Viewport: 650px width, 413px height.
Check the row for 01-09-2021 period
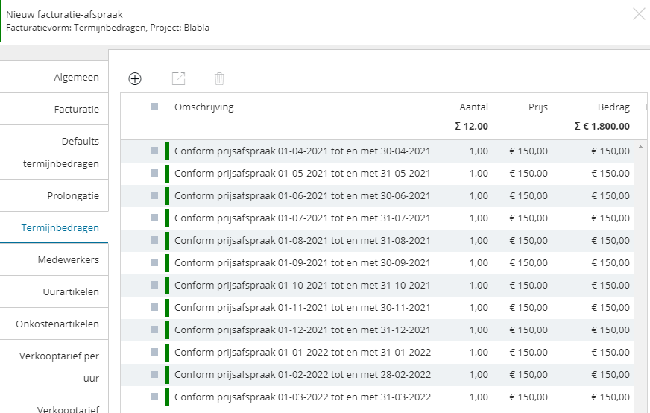[154, 263]
